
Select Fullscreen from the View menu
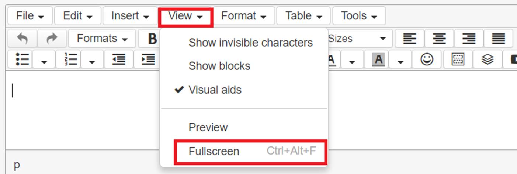coord(250,151)
